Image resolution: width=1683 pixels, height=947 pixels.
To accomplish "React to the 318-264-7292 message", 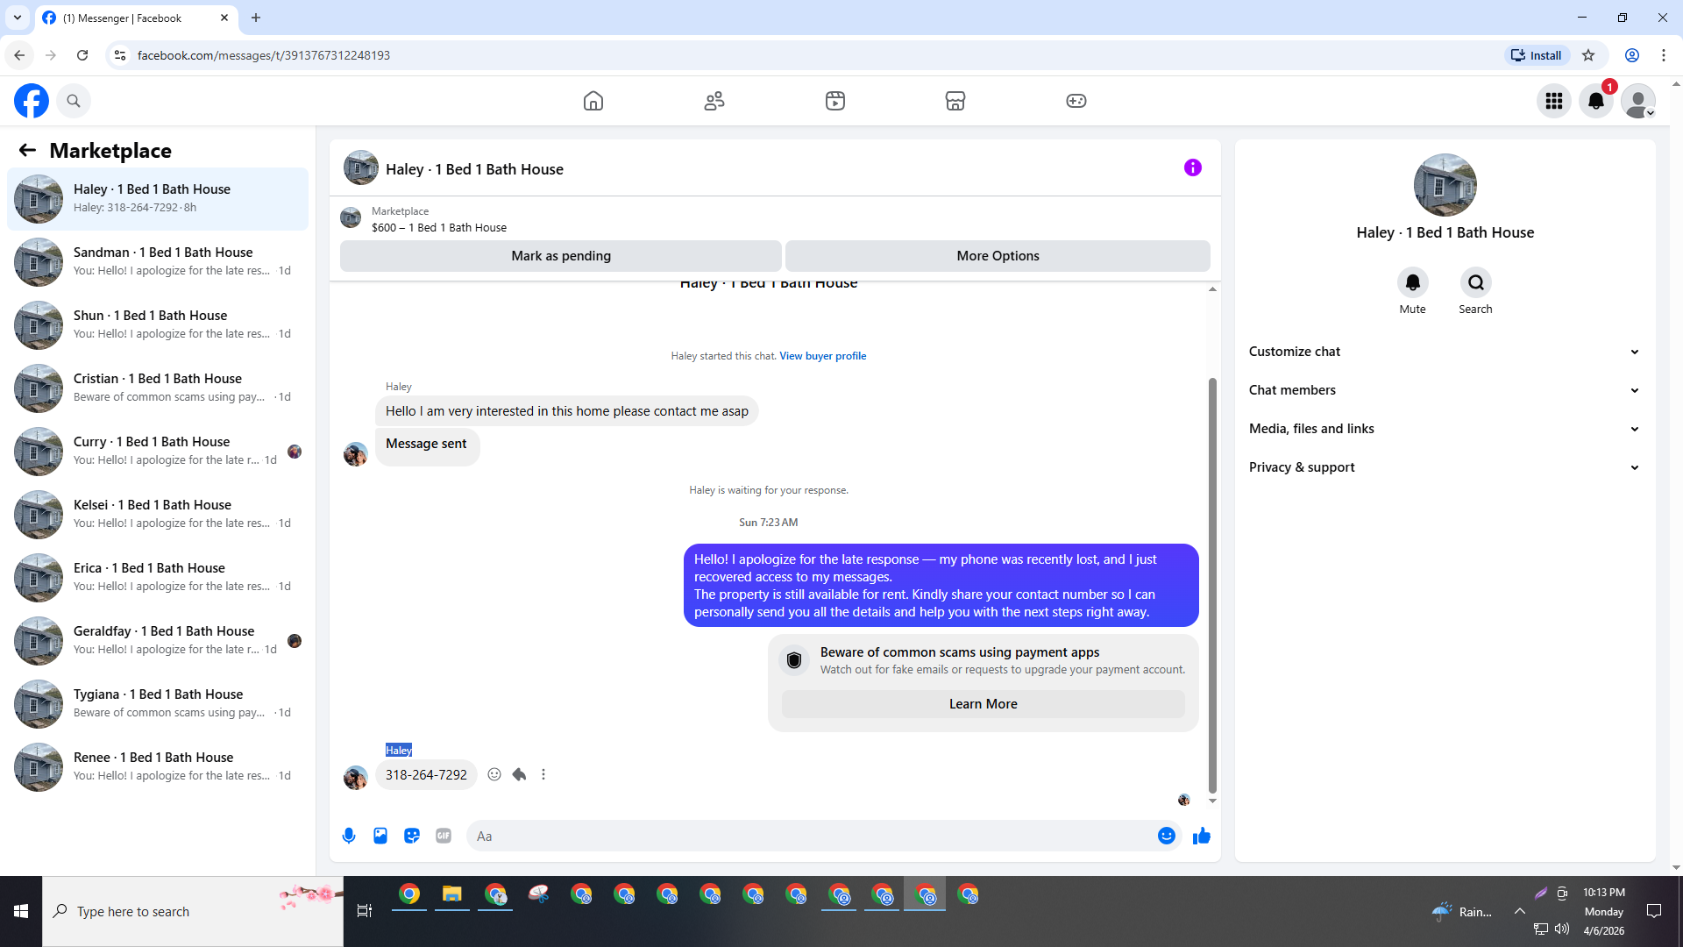I will point(494,774).
